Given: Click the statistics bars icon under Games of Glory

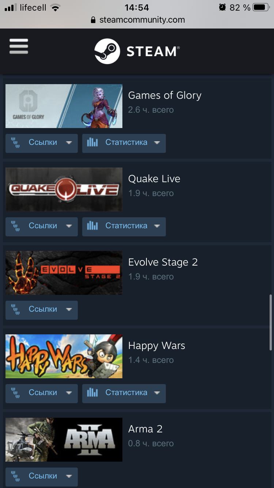Looking at the screenshot, I should coord(92,143).
